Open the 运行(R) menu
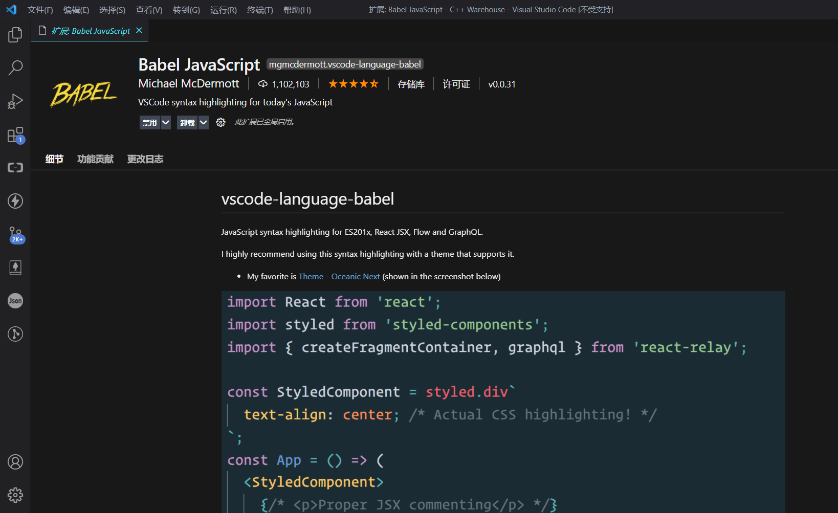 [x=224, y=10]
